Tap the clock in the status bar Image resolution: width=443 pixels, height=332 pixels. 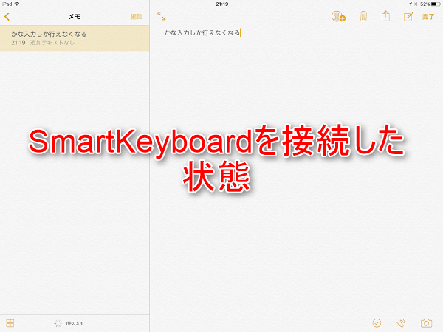pyautogui.click(x=221, y=4)
